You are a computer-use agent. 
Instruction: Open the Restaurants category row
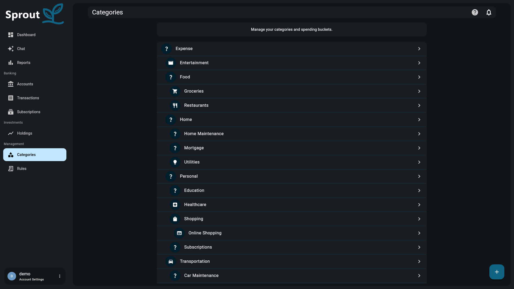pos(292,105)
